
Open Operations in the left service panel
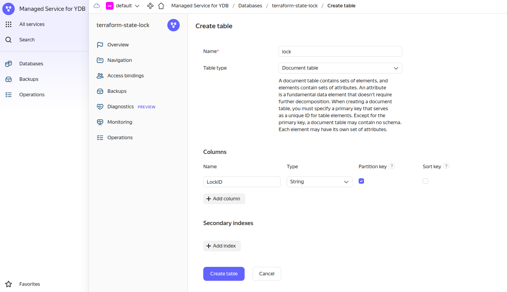(32, 94)
